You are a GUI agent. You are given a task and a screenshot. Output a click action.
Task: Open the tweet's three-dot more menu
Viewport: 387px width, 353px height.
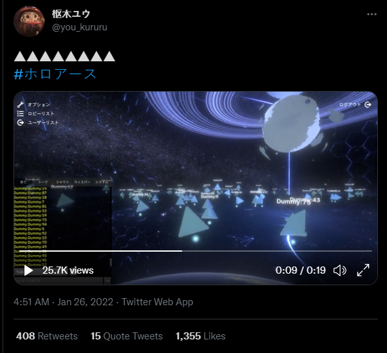click(x=372, y=14)
